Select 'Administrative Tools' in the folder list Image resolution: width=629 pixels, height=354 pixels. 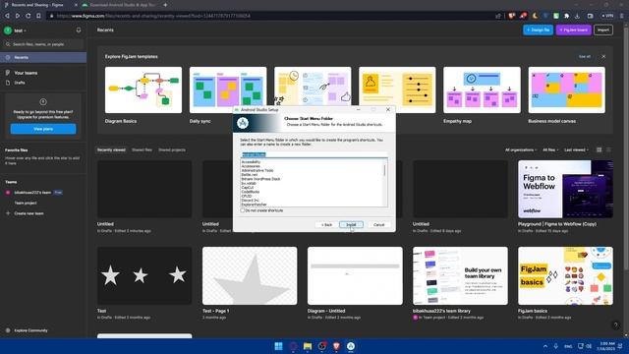pos(257,170)
